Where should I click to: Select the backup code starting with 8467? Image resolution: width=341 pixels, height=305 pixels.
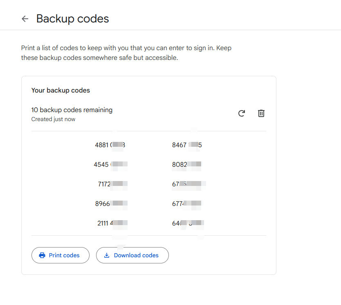coord(187,145)
